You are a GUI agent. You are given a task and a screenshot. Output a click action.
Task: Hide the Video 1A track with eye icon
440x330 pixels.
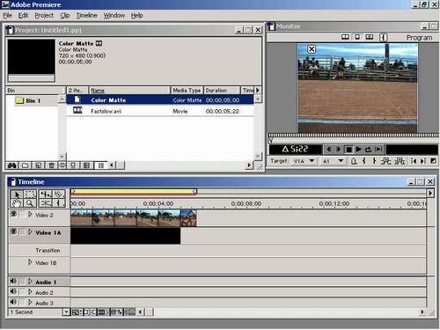(x=13, y=231)
